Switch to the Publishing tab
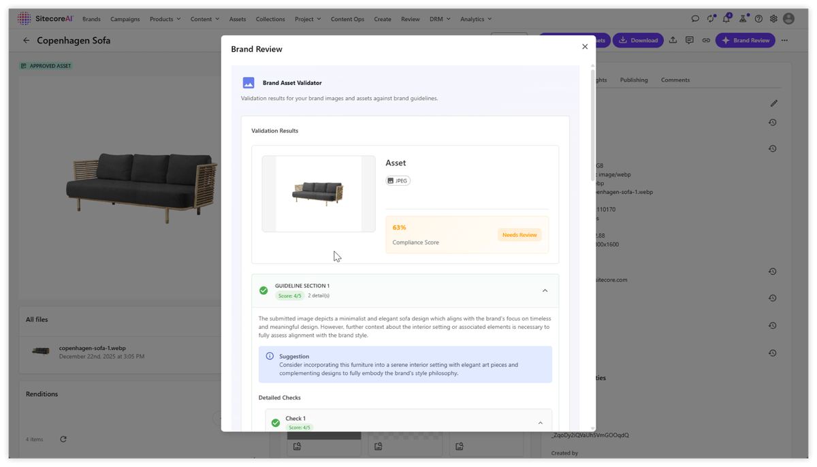The height and width of the screenshot is (467, 817). pos(634,80)
